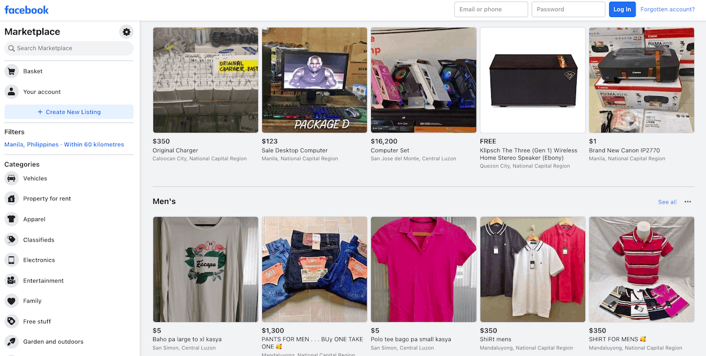Open Electronics category phone icon
Screen dimensions: 706x356
(11, 260)
